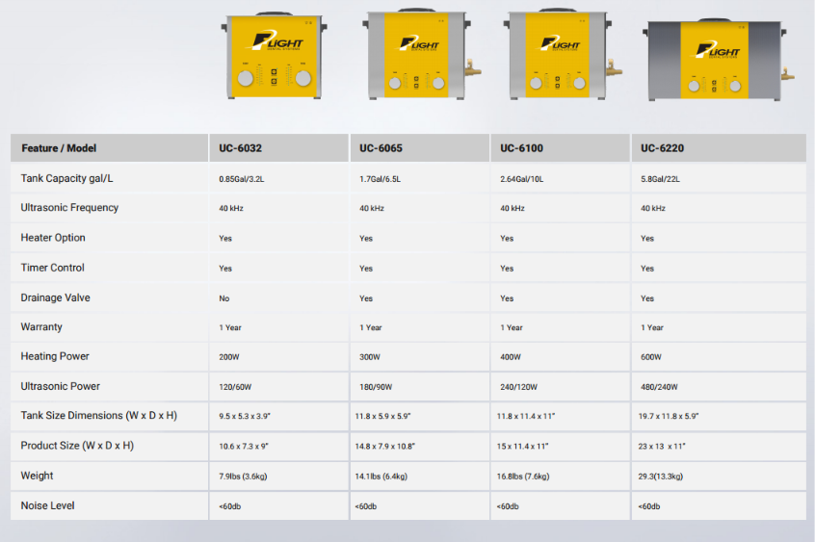Click the UC-6032 product image
This screenshot has width=815, height=542.
click(275, 56)
